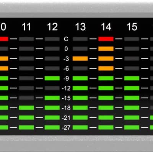Select channel 13 unlit -6 segment
153x153 pixels.
coord(80,68)
